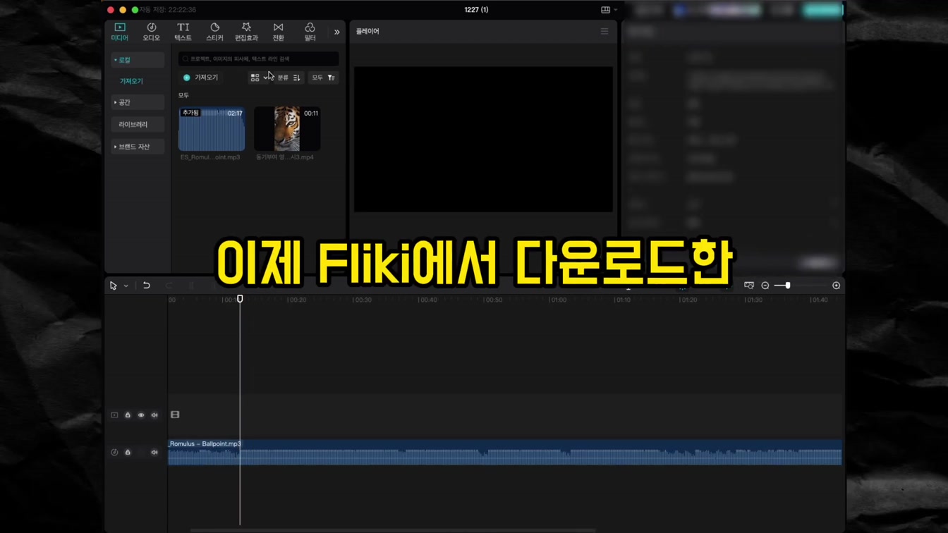Screen dimensions: 948x533
Task: Choose the select pointer tool
Action: 114,286
